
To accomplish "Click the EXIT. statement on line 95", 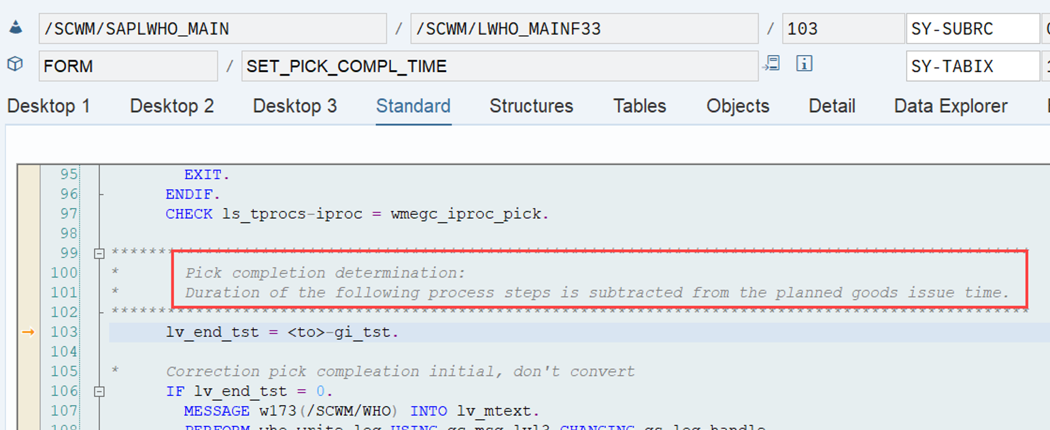I will coord(207,175).
